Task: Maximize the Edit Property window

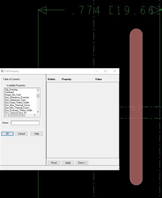Action: 105,71
